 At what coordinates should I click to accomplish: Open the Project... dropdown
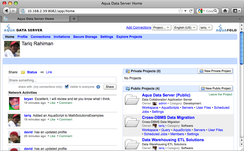click(x=161, y=28)
